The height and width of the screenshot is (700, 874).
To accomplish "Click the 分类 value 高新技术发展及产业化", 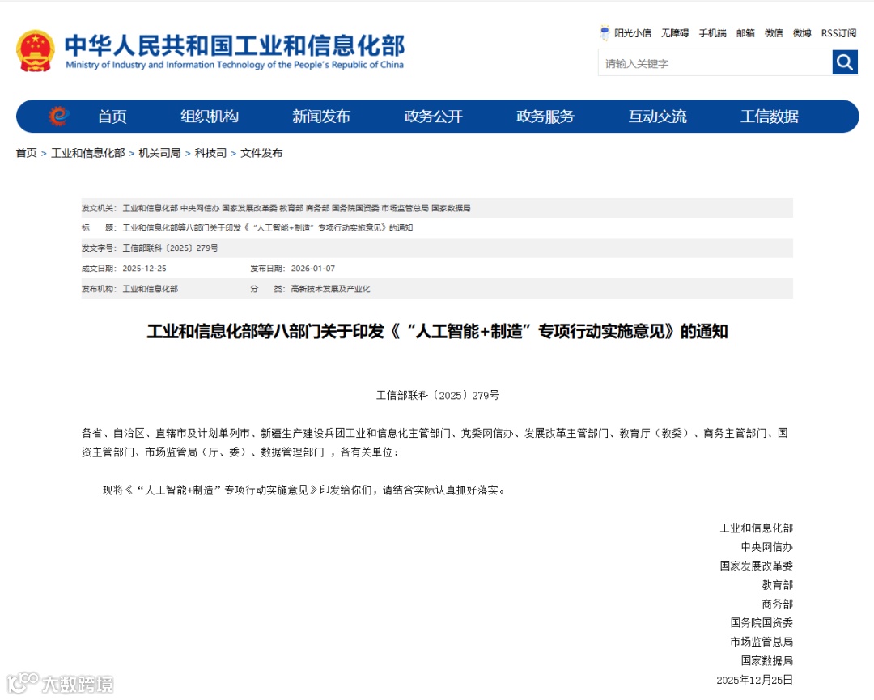I will [330, 289].
